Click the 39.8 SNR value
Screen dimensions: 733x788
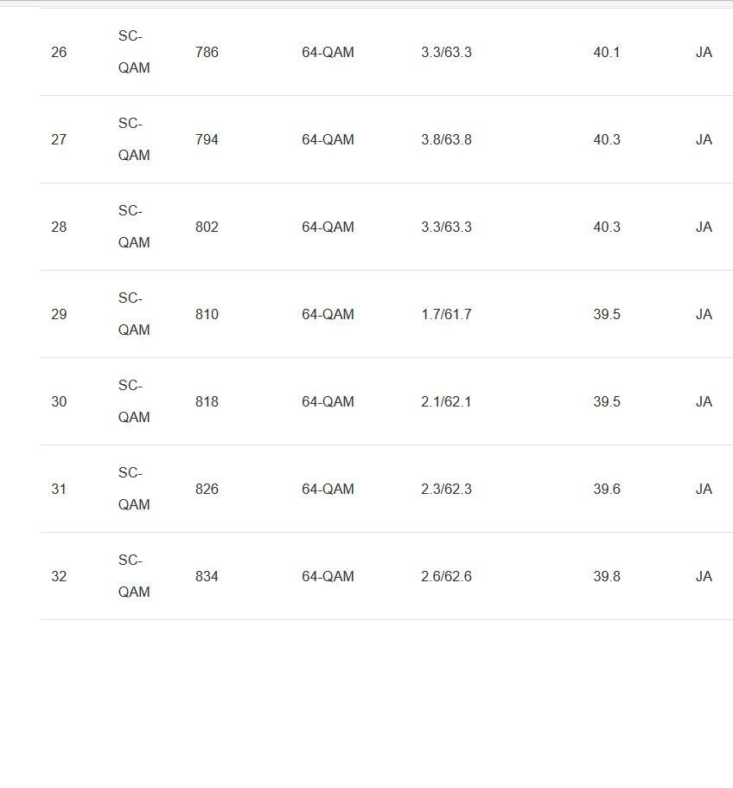coord(606,577)
